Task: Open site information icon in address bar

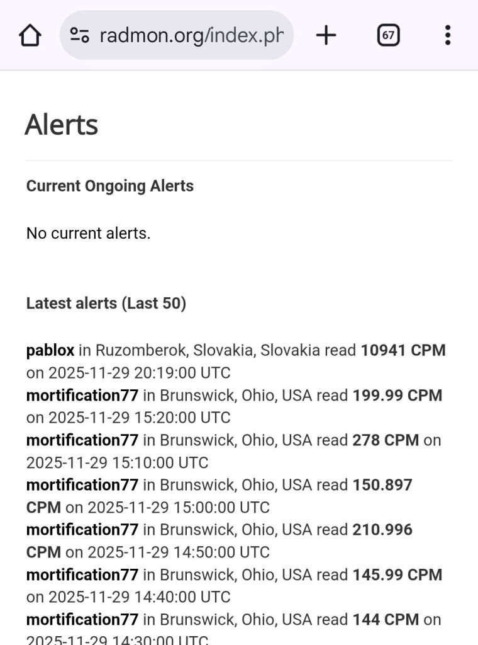Action: (79, 35)
